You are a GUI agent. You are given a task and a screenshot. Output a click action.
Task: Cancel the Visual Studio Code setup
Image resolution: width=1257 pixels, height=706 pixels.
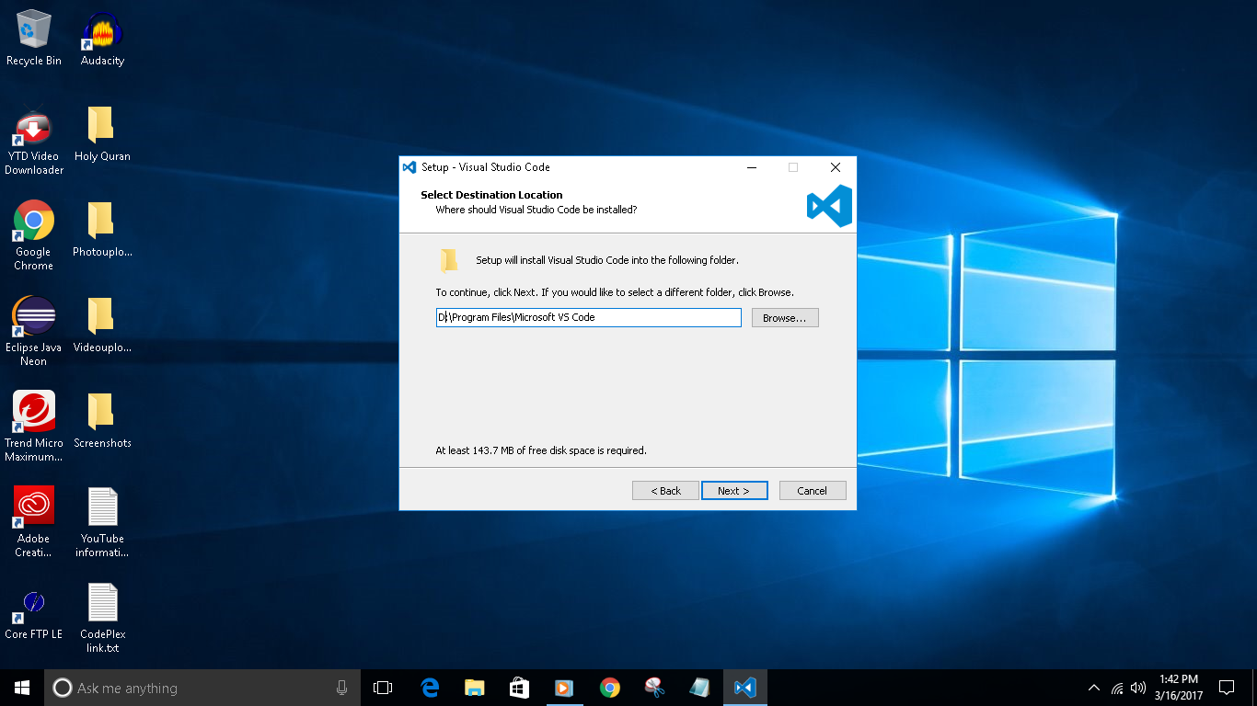tap(813, 491)
